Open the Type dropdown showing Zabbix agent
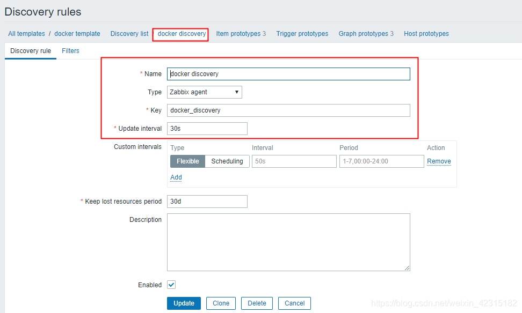Screen dimensions: 522x313 click(205, 92)
